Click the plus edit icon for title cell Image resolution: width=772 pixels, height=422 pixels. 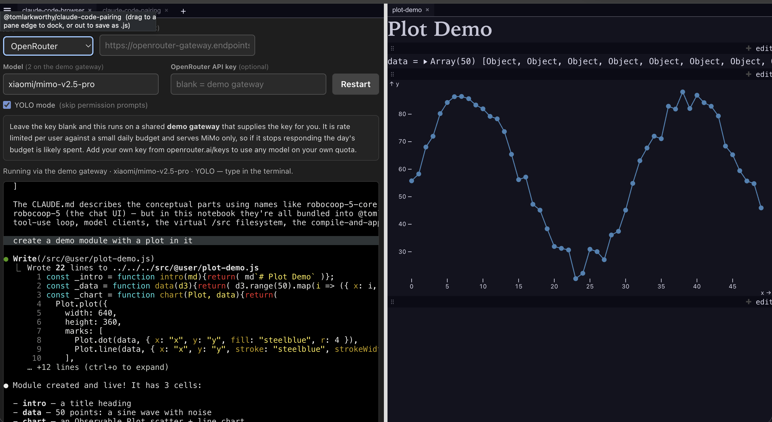(748, 48)
